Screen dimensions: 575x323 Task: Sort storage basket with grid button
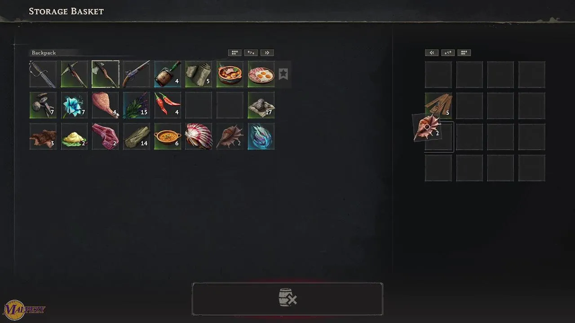pos(464,52)
